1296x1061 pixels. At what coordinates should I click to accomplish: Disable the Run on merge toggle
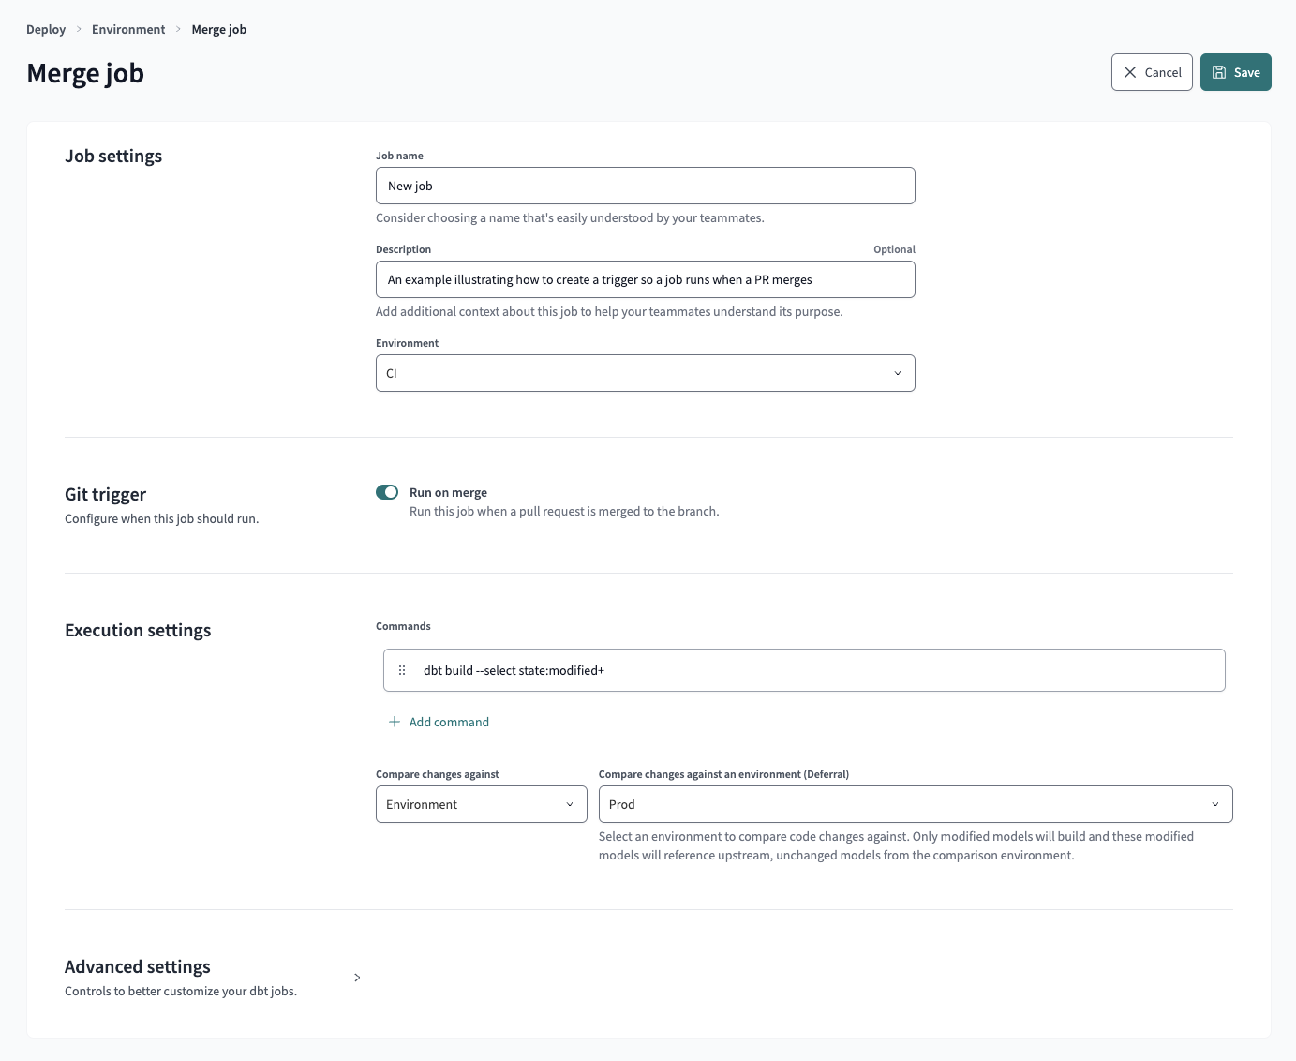(386, 492)
